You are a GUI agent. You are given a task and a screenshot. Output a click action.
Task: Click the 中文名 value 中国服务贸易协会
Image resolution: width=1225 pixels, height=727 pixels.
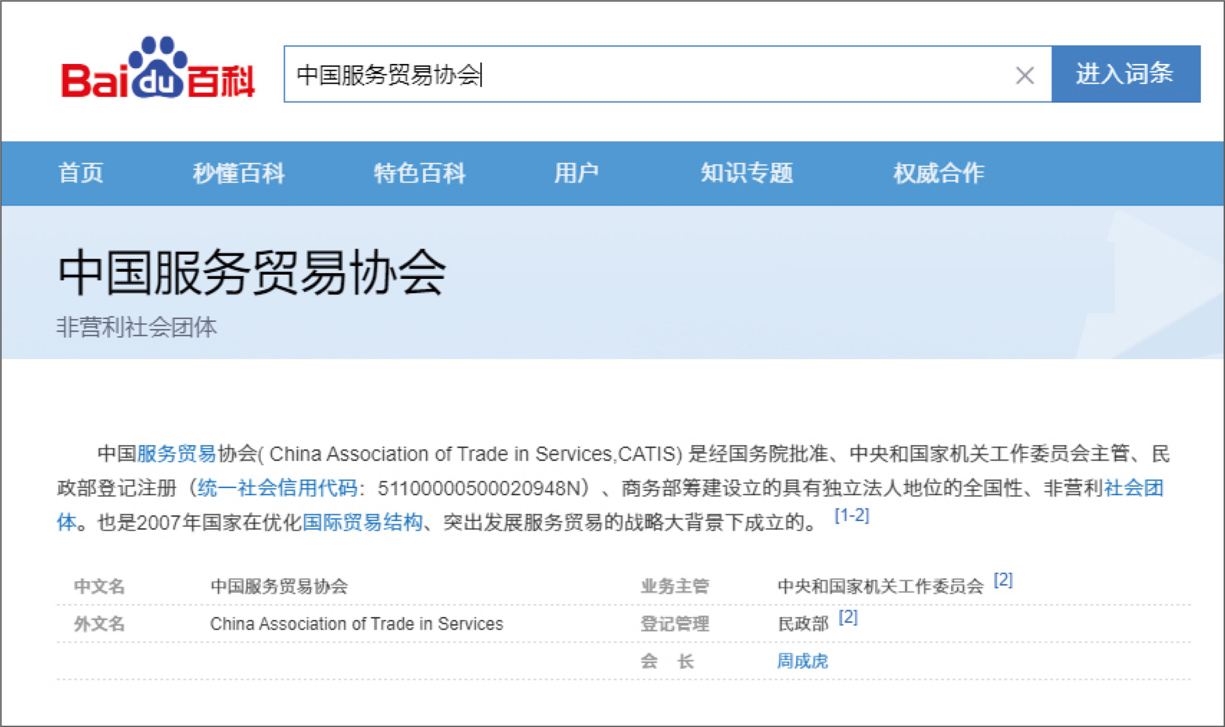pos(279,587)
